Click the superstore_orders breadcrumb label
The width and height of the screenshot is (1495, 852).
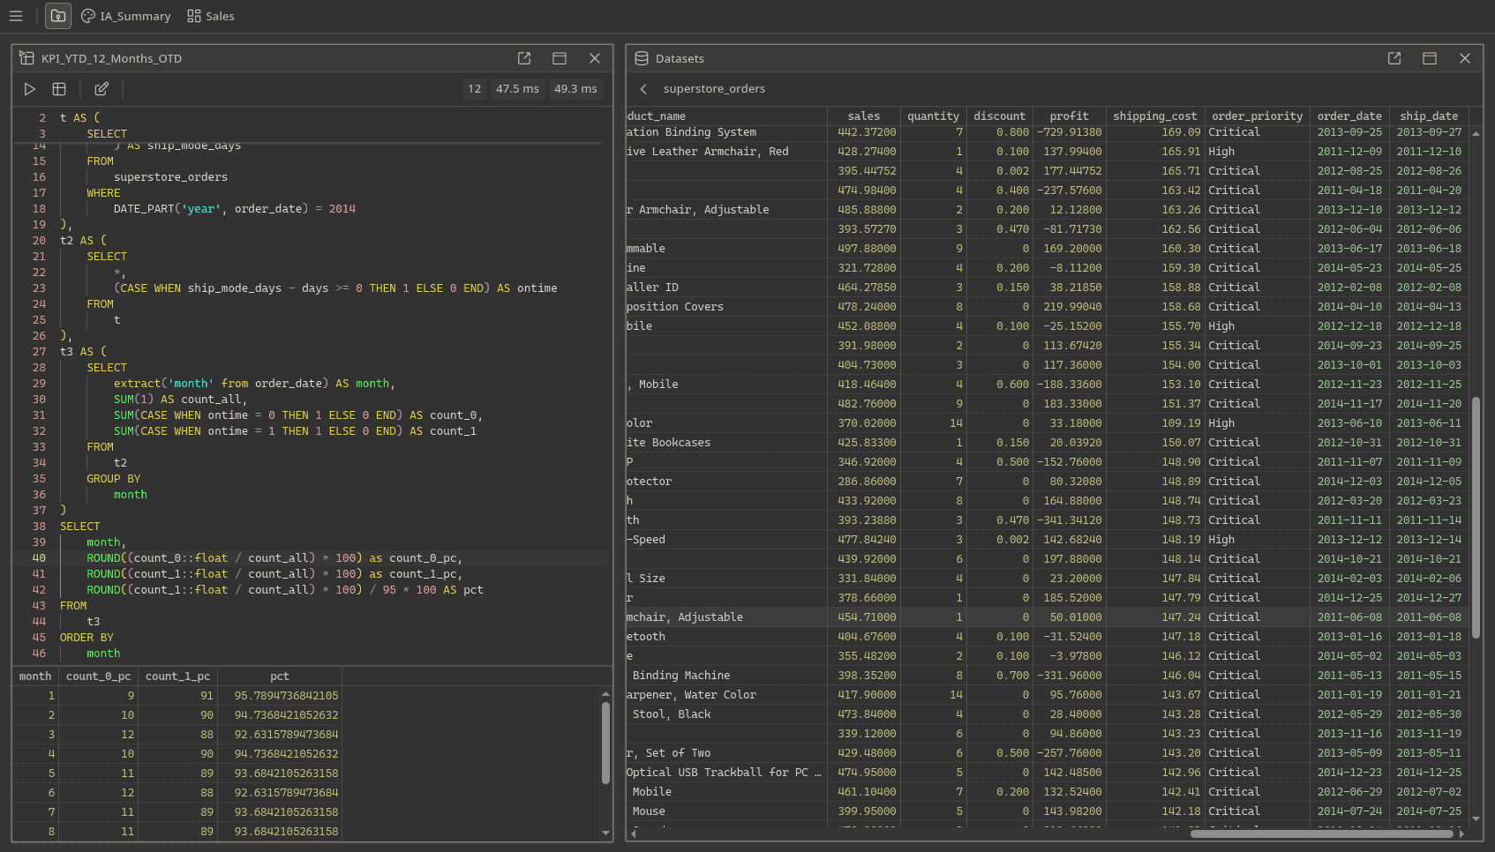pyautogui.click(x=717, y=89)
